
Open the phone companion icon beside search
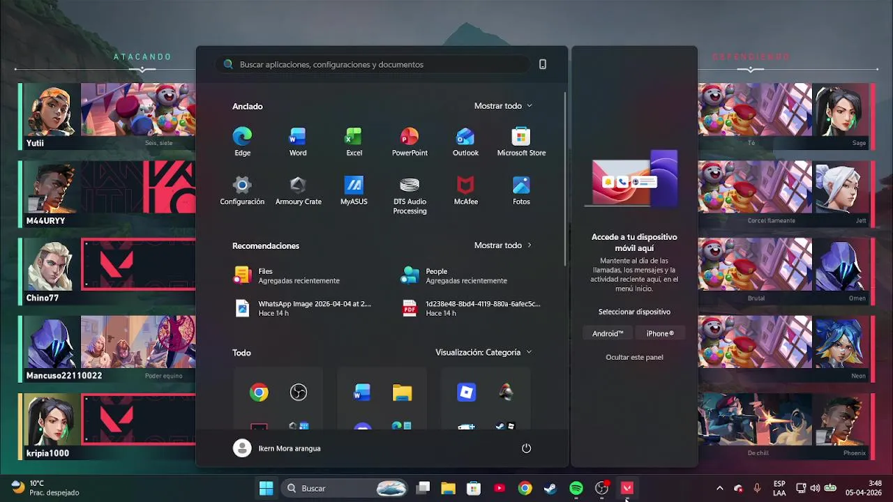pos(543,64)
